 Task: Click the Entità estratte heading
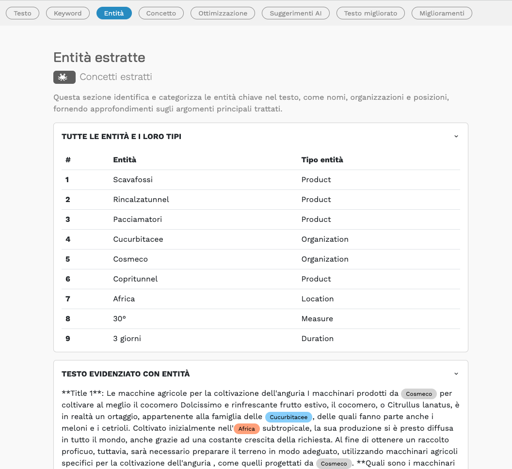pyautogui.click(x=99, y=57)
